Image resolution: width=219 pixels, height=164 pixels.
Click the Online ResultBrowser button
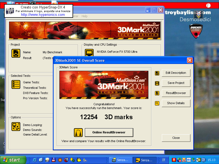[109, 132]
